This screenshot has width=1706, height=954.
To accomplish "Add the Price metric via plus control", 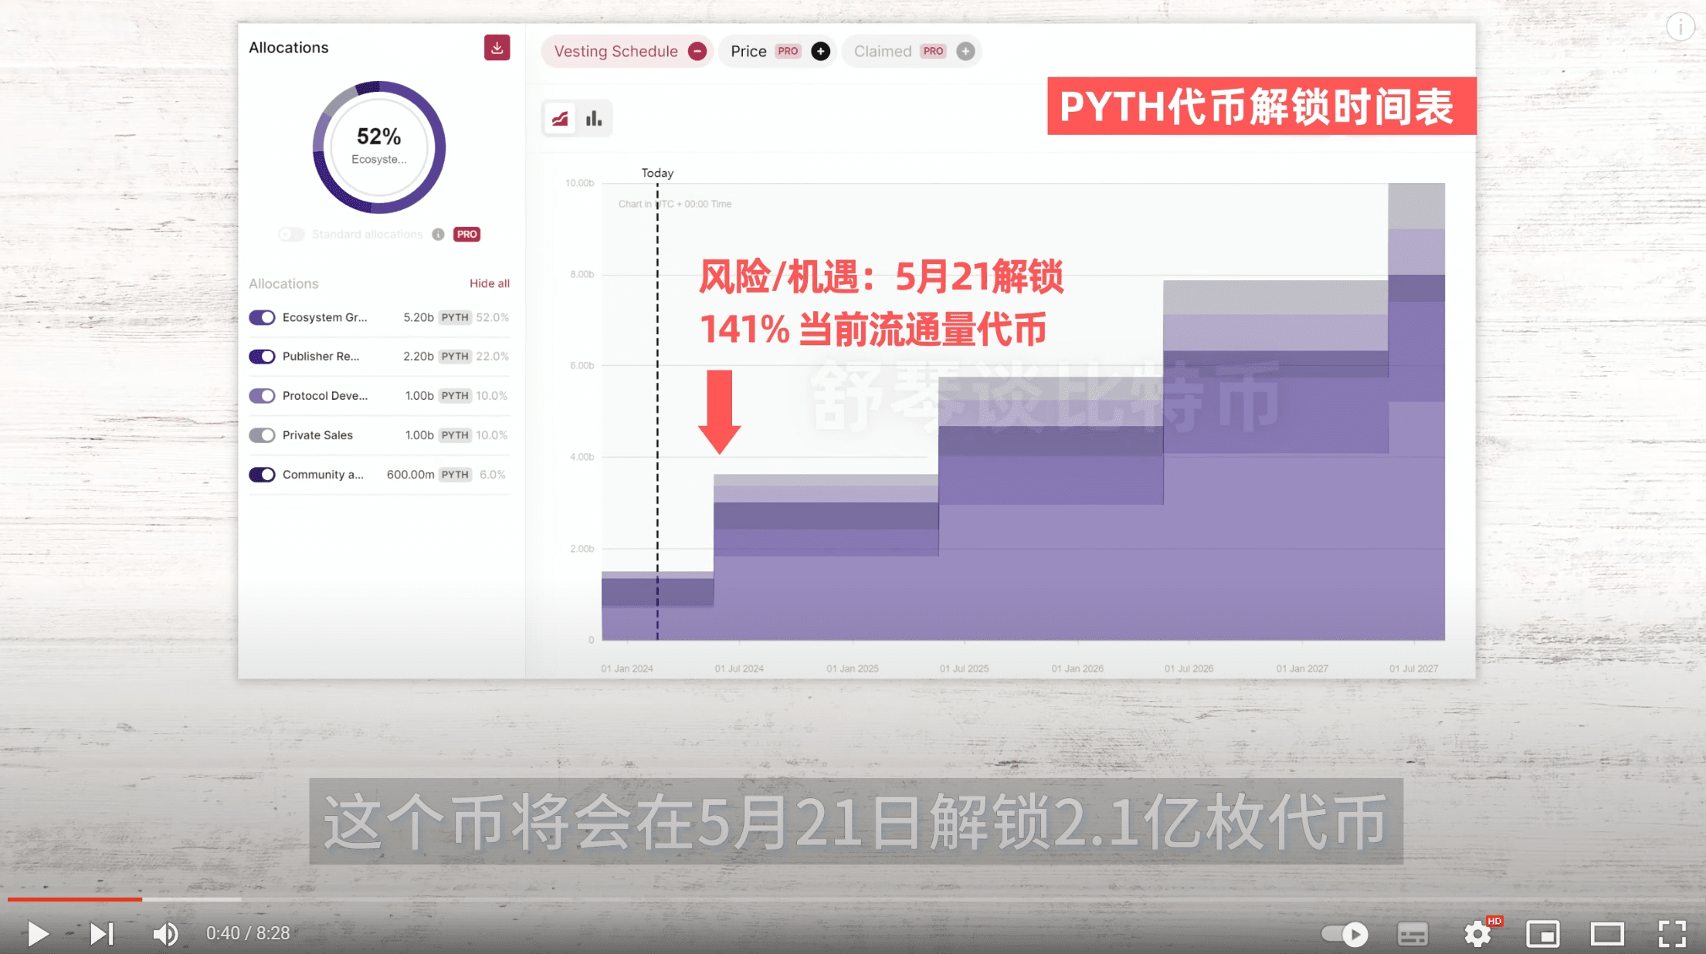I will (820, 51).
